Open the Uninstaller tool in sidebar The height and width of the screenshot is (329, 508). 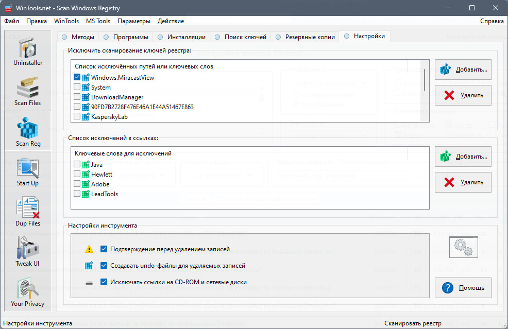point(28,51)
